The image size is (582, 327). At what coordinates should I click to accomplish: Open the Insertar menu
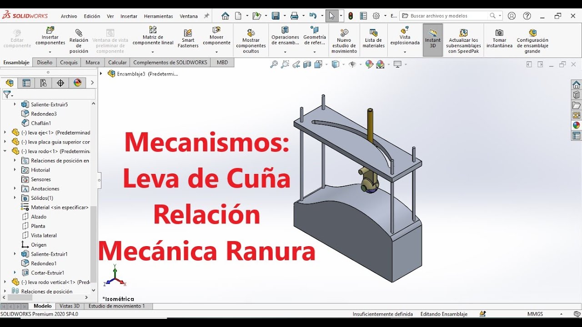tap(129, 16)
